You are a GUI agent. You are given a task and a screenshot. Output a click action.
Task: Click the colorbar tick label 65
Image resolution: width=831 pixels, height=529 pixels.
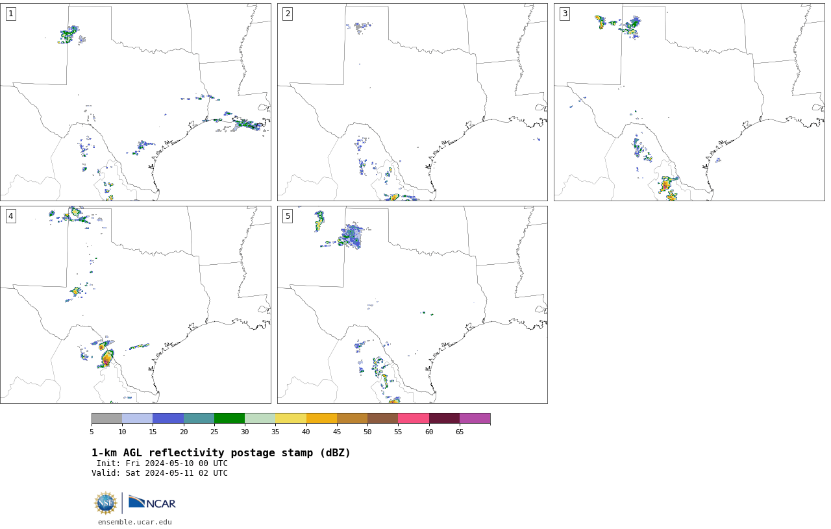coord(460,432)
